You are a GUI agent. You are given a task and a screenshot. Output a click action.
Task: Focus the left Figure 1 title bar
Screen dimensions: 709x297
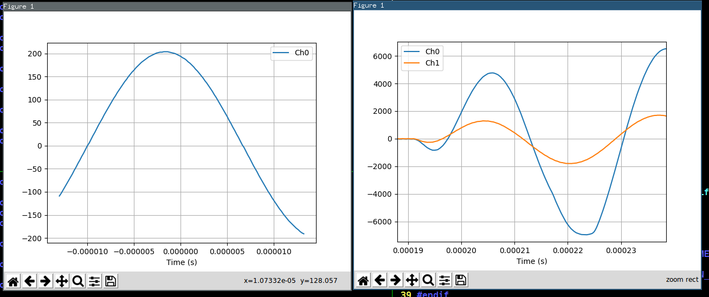point(176,6)
